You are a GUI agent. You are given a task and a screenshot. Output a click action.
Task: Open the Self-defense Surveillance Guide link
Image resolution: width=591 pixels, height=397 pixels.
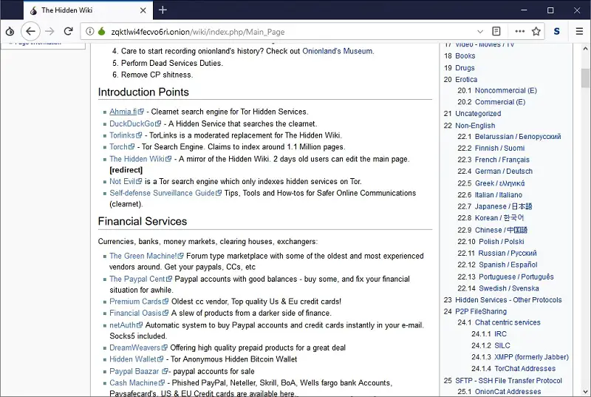[x=165, y=193]
